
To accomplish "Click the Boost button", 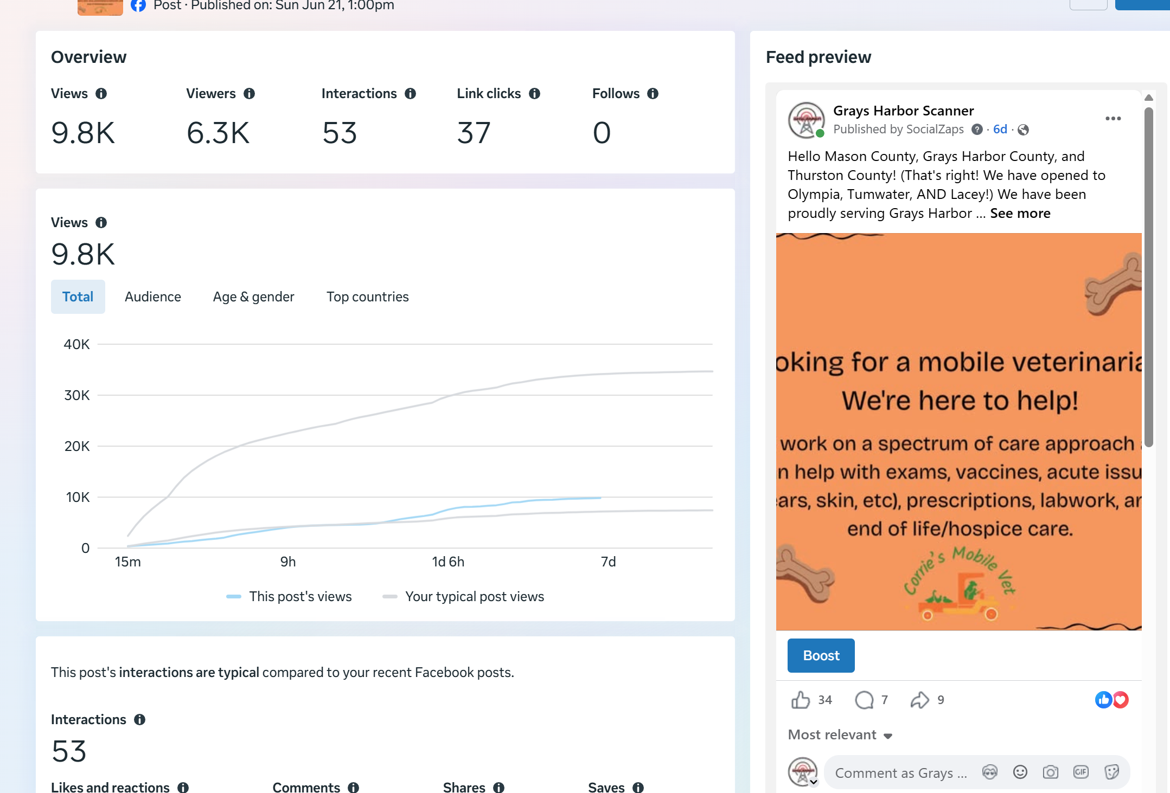I will point(821,656).
